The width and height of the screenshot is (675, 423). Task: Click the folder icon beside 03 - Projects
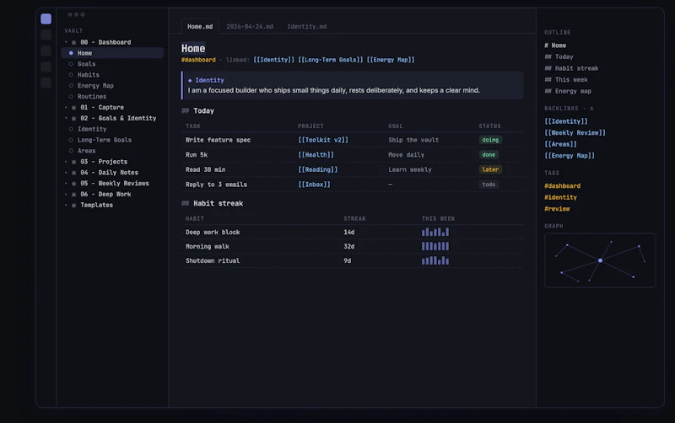coord(73,162)
